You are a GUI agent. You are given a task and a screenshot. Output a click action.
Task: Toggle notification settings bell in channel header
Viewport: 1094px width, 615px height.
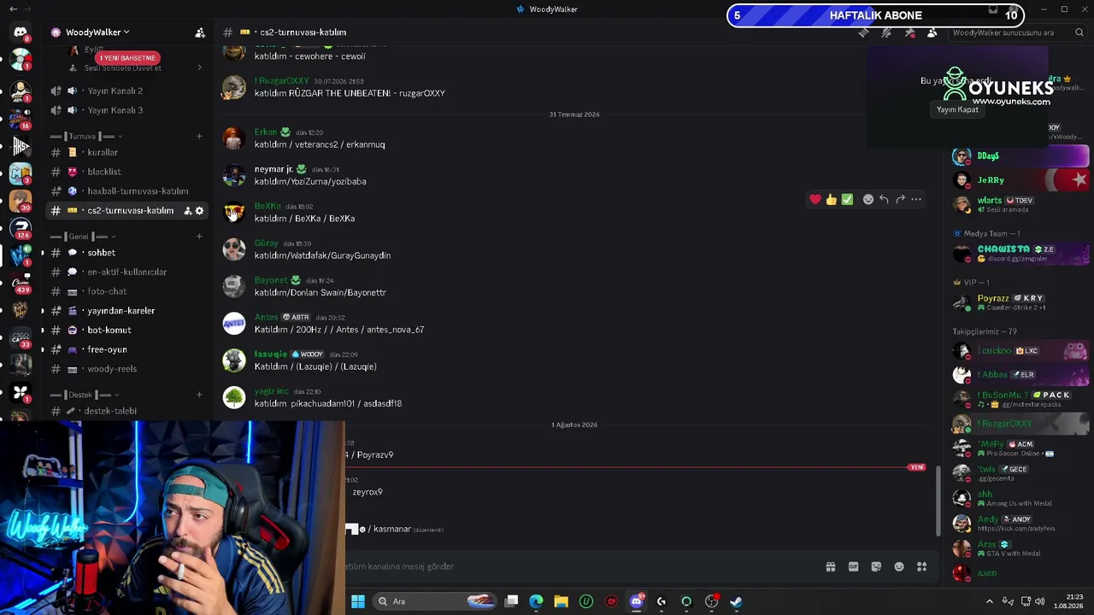[x=886, y=32]
